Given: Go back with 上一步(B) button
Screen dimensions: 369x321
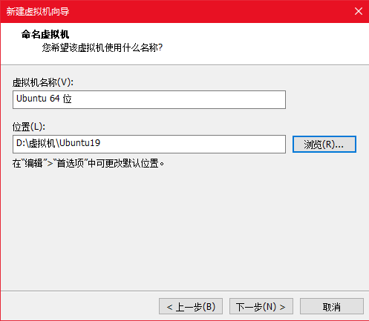Looking at the screenshot, I should (x=191, y=306).
